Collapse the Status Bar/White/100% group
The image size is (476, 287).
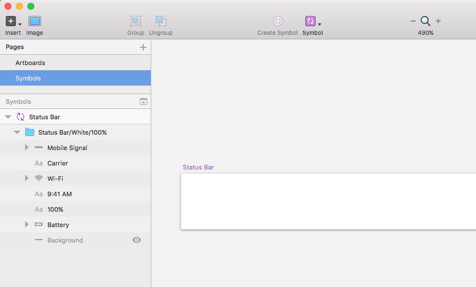[x=17, y=132]
